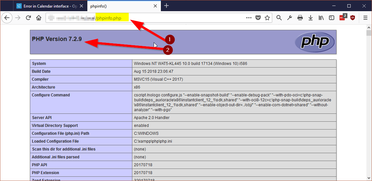This screenshot has height=181, width=372.
Task: Click the vertical scrollbar thumb
Action: [369, 33]
